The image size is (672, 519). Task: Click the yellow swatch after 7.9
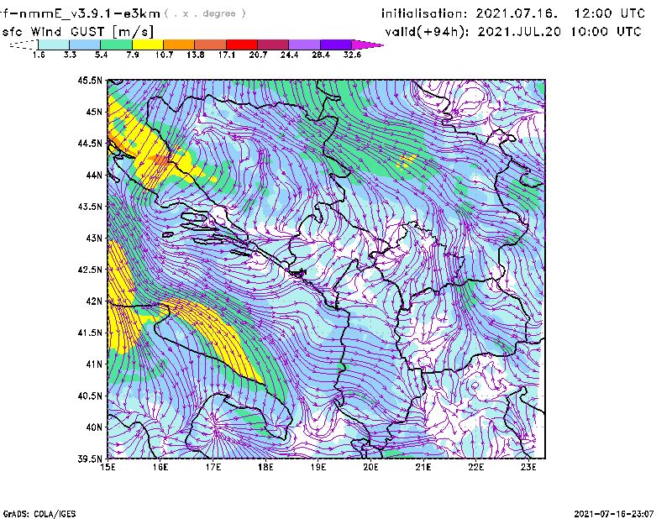pos(148,45)
